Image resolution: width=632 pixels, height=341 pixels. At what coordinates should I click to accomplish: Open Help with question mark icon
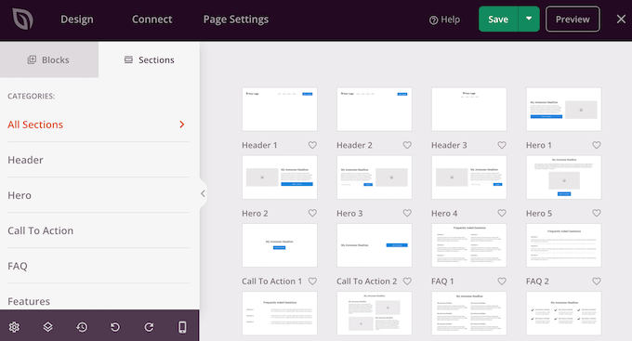tap(444, 20)
